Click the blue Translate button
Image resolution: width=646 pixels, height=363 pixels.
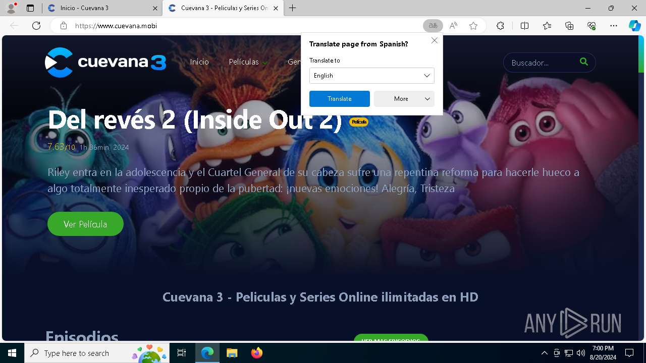coord(340,99)
